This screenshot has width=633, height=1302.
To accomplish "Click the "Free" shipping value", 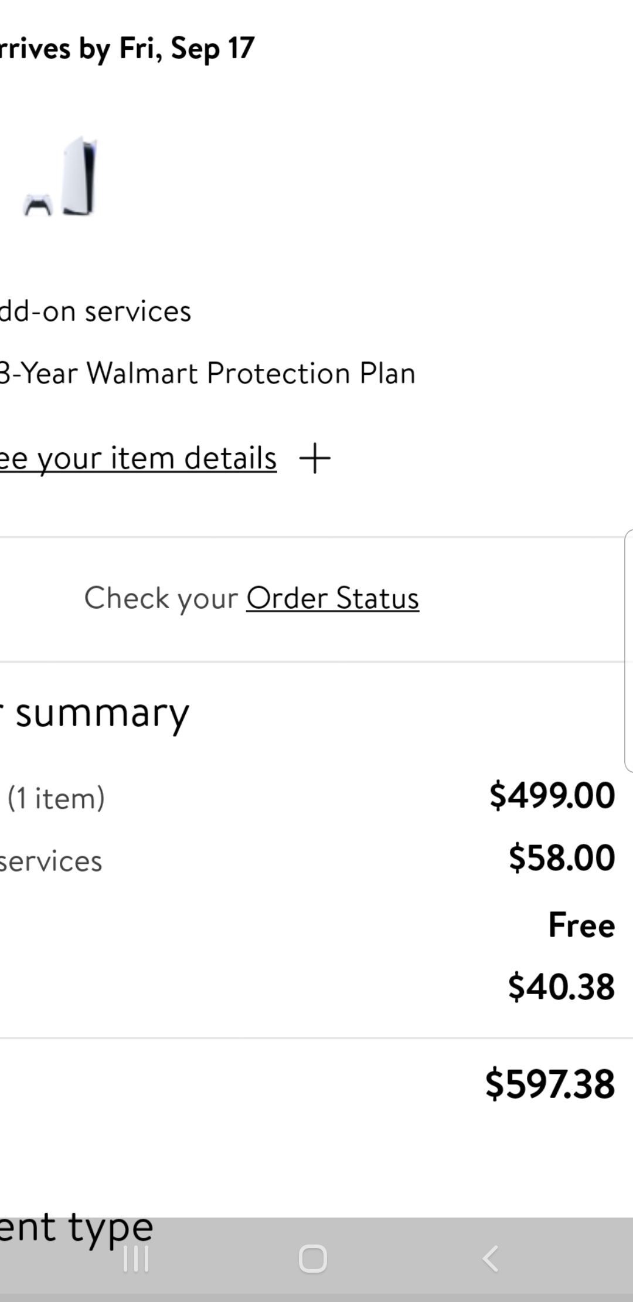I will [581, 925].
